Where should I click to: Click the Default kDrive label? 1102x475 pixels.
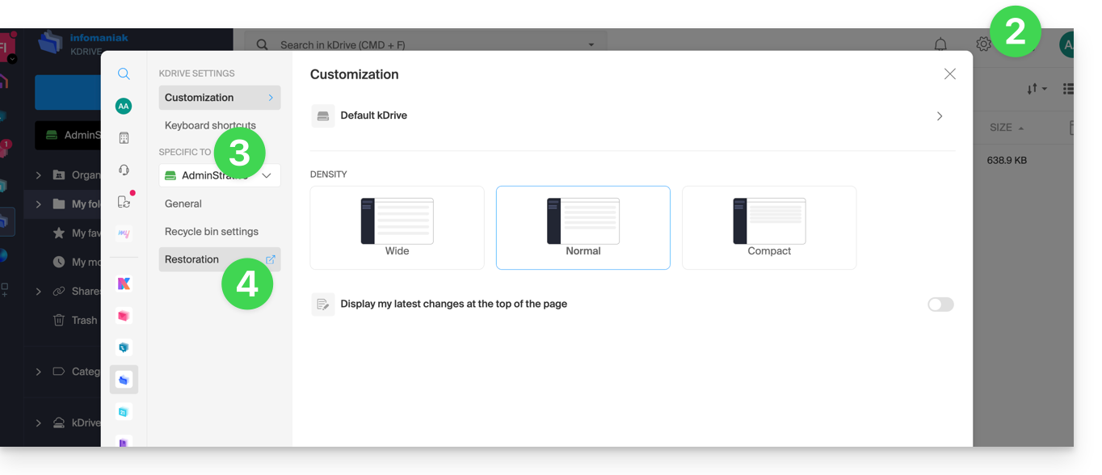pos(373,116)
